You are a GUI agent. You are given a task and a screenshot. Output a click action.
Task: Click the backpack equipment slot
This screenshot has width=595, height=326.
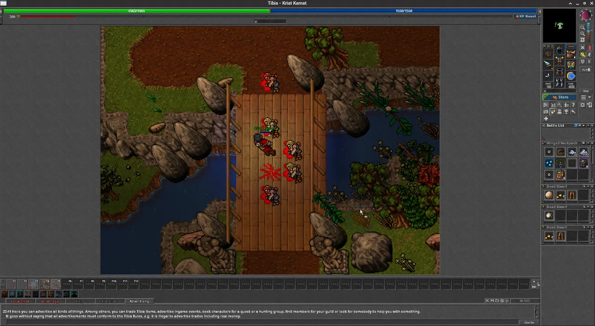click(x=571, y=53)
